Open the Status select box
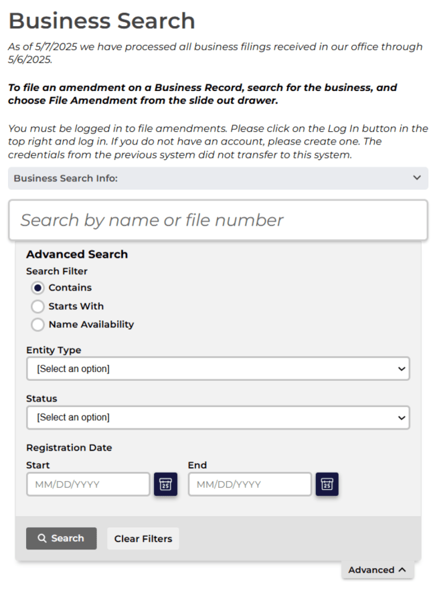This screenshot has height=593, width=435. click(x=218, y=418)
